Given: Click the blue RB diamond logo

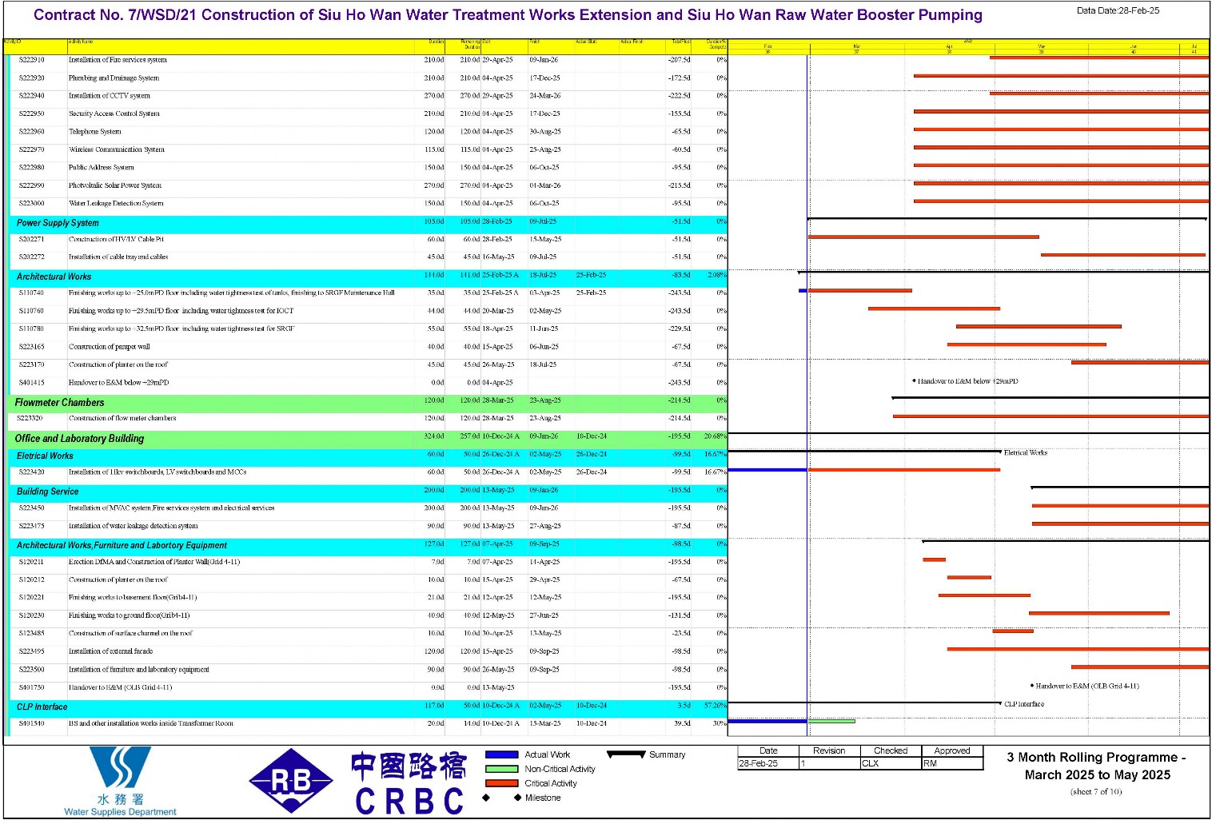Looking at the screenshot, I should click(291, 781).
